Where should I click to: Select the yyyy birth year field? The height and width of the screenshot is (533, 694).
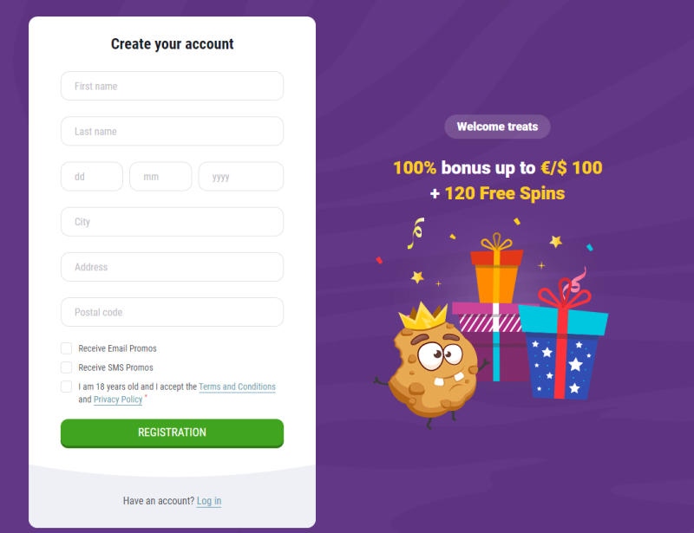tap(241, 176)
